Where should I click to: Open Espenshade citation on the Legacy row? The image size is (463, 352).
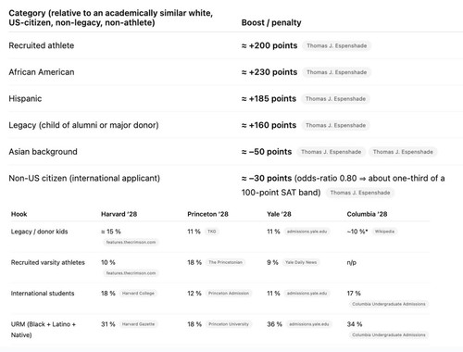[335, 125]
